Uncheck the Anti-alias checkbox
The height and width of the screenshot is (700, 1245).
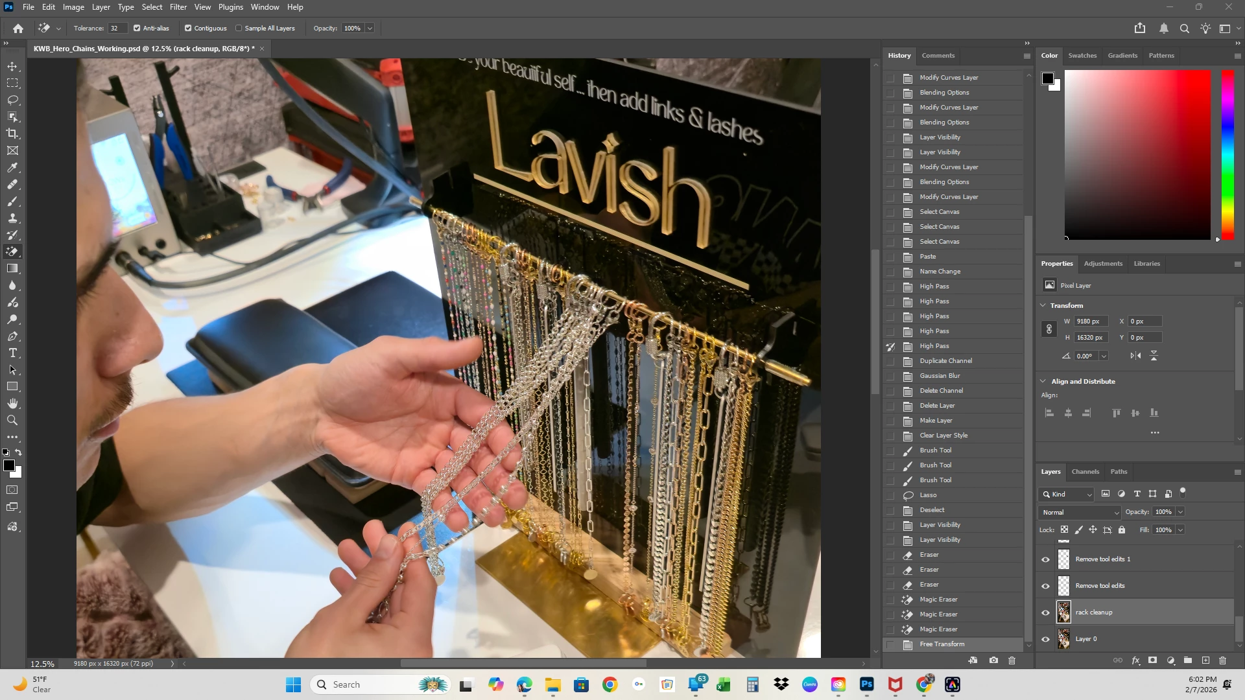tap(137, 29)
